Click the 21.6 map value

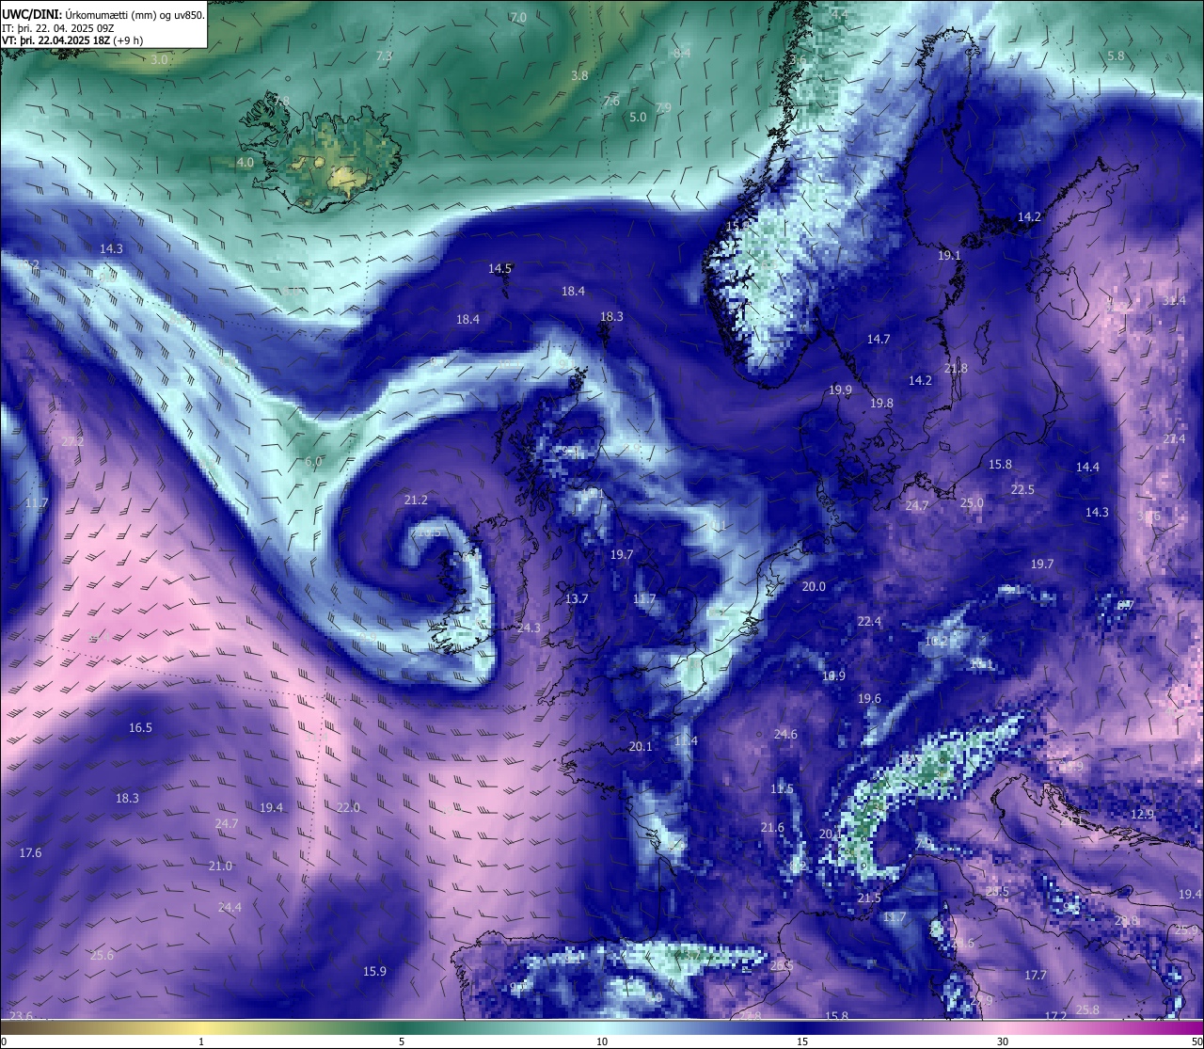pyautogui.click(x=772, y=828)
